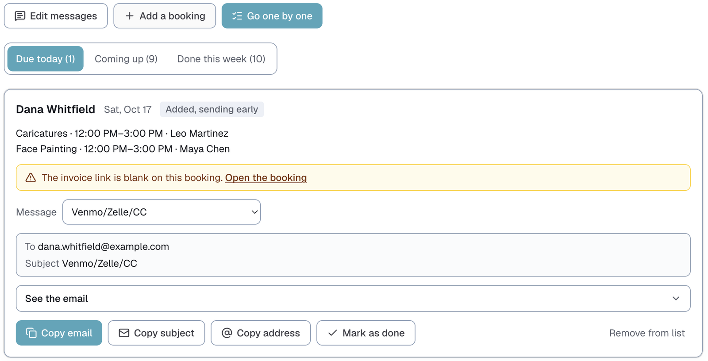Open the Message template dropdown
Viewport: 708px width, 361px height.
162,212
